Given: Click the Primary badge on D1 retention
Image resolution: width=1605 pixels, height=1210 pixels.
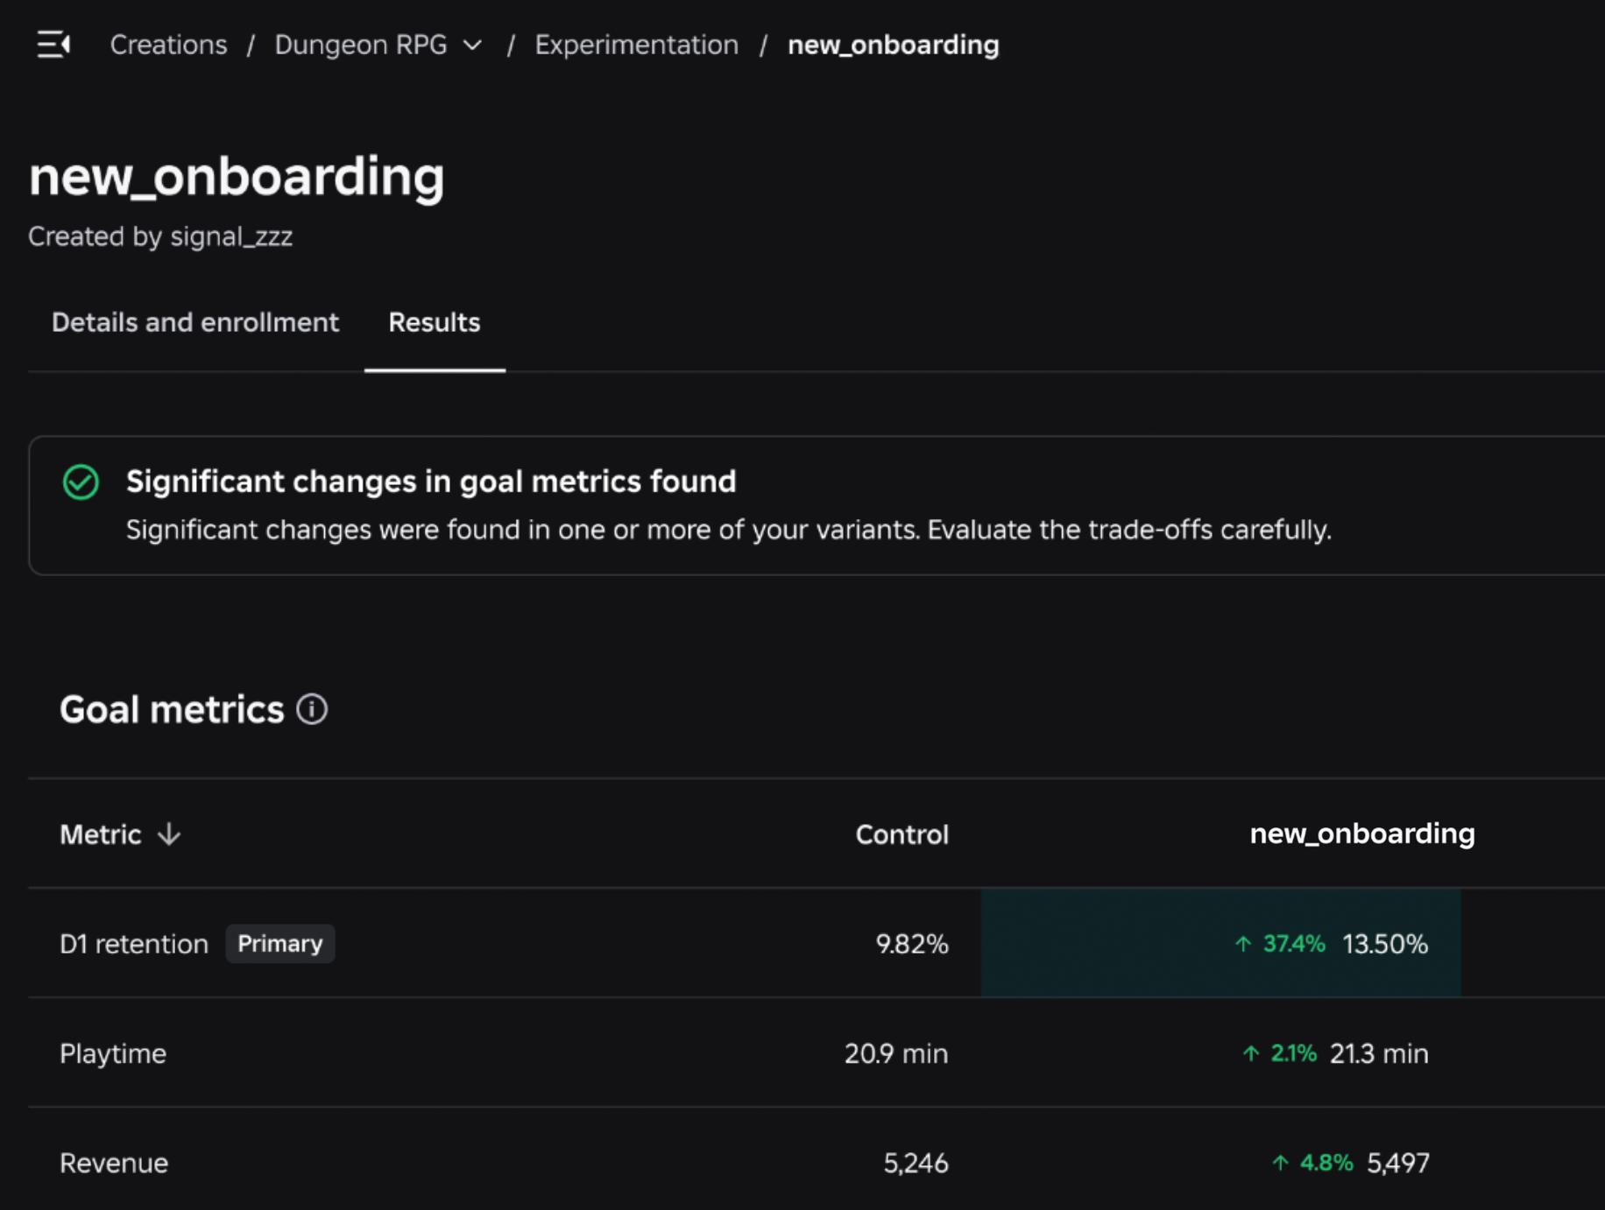Looking at the screenshot, I should 280,944.
